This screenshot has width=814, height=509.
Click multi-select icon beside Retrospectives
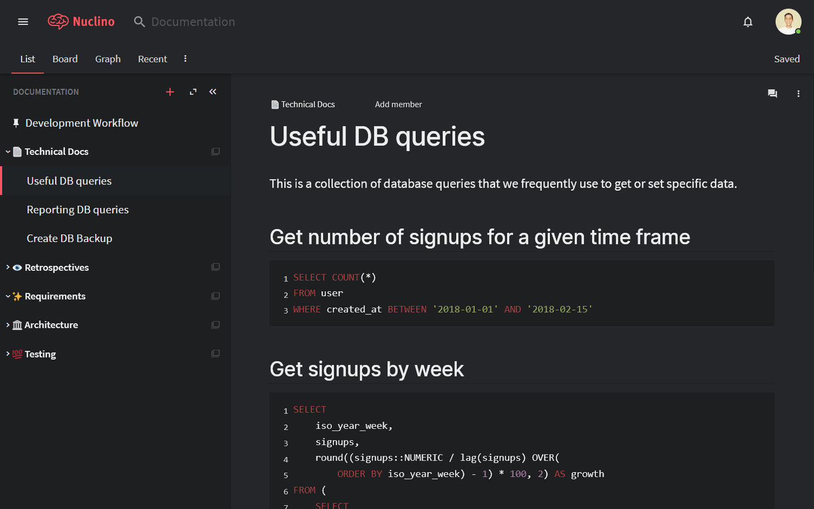pyautogui.click(x=215, y=267)
